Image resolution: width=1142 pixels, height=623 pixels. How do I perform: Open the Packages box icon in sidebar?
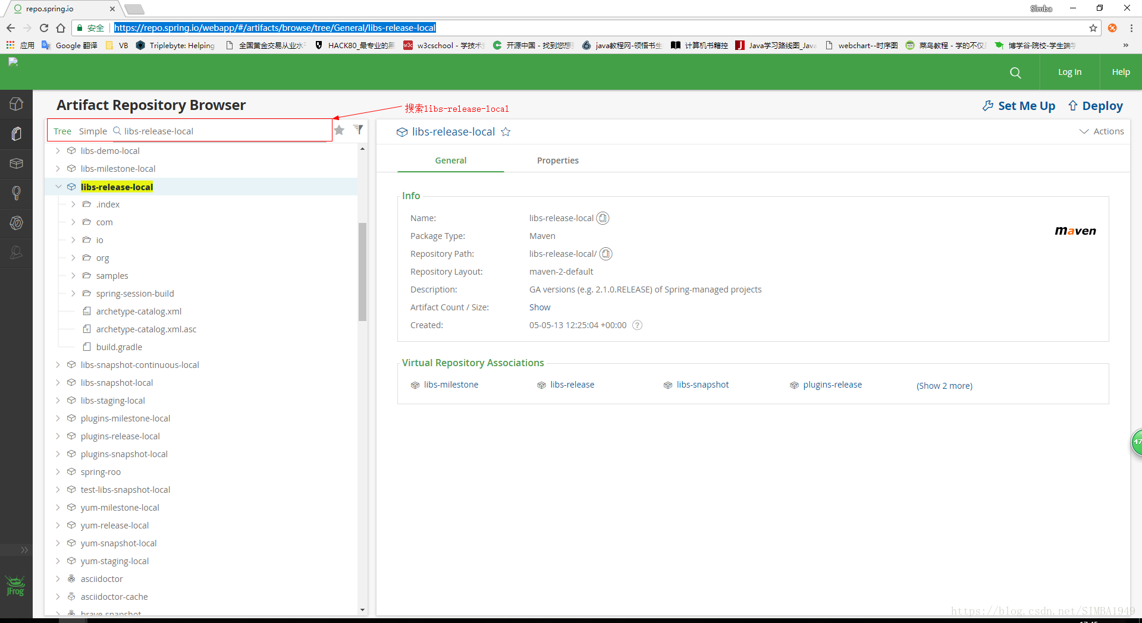tap(16, 163)
